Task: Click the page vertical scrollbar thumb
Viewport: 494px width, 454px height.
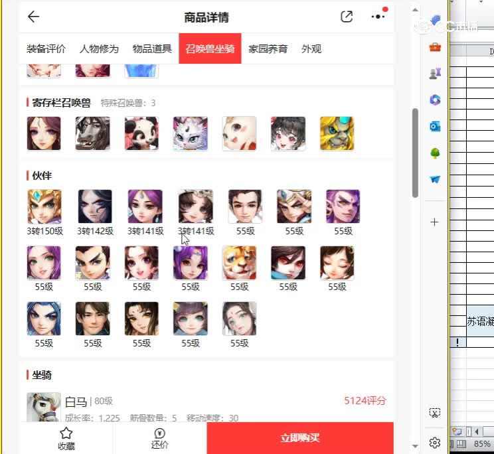Action: click(x=415, y=153)
